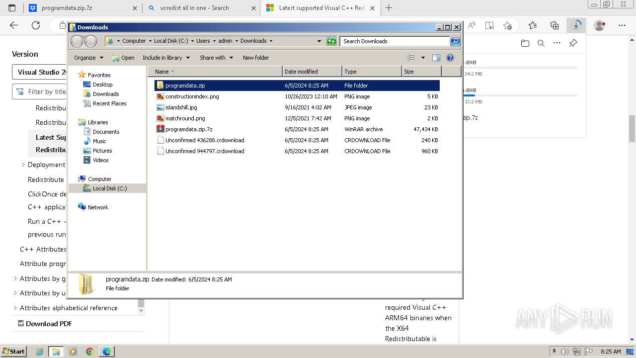
Task: Refresh the Downloads folder view
Action: pyautogui.click(x=331, y=41)
